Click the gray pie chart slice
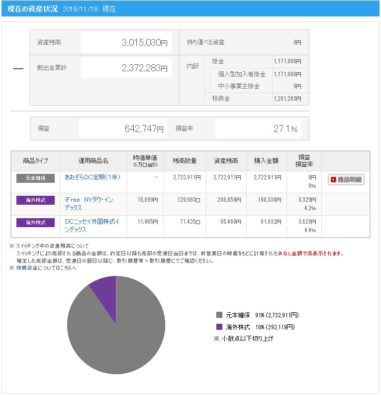This screenshot has width=381, height=395. click(121, 340)
